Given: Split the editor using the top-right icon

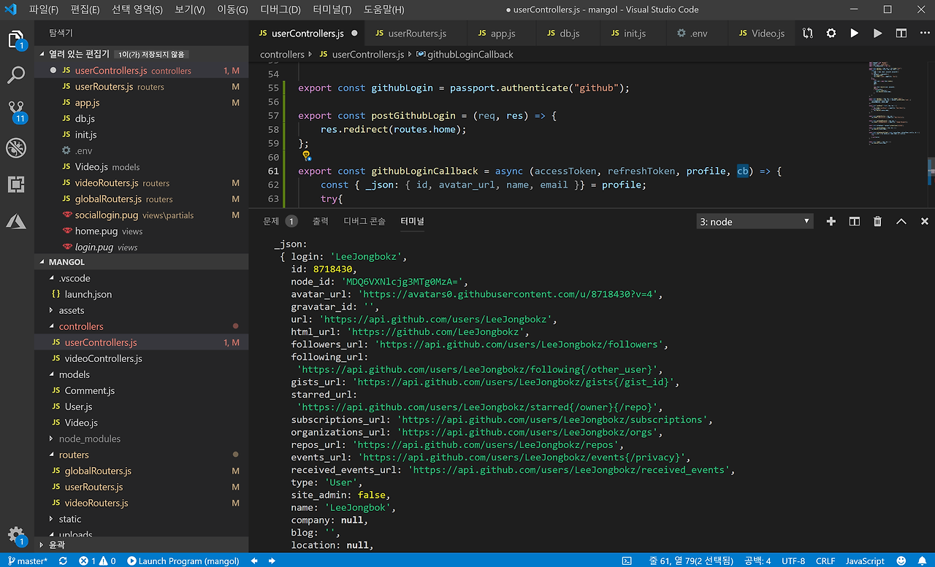Looking at the screenshot, I should [901, 34].
